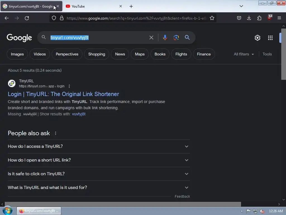Select the Images filter
Screen dimensions: 286x215
click(17, 54)
